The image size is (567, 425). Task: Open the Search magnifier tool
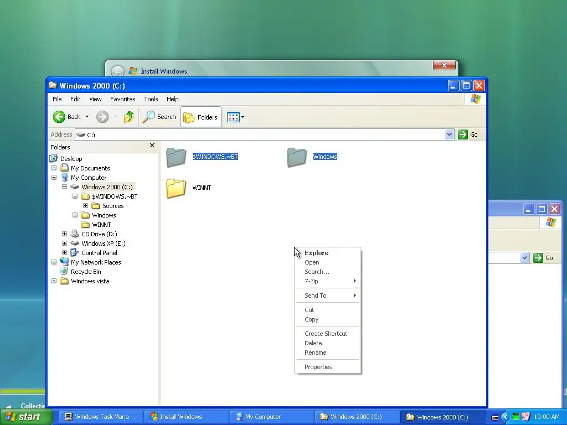(x=159, y=117)
